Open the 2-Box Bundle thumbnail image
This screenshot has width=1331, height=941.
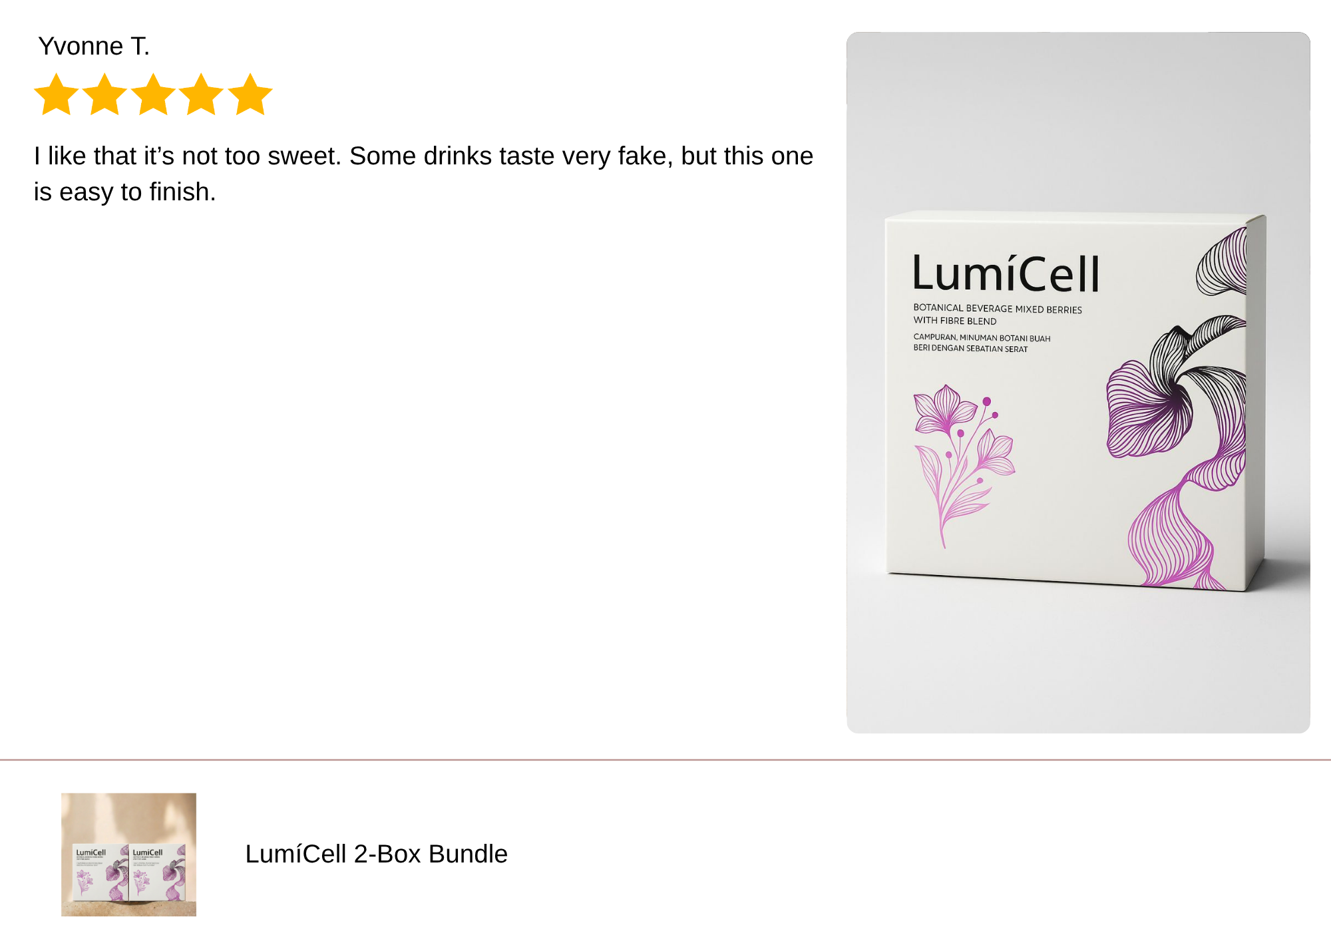pos(128,854)
